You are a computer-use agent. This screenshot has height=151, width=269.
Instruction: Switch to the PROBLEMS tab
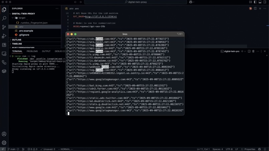click(x=32, y=51)
